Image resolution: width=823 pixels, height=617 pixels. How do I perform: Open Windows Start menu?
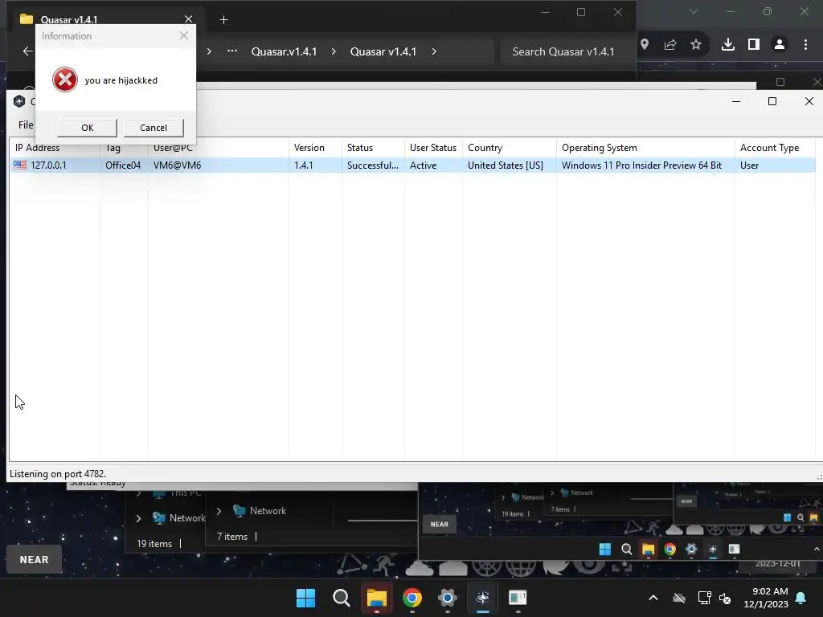click(305, 598)
